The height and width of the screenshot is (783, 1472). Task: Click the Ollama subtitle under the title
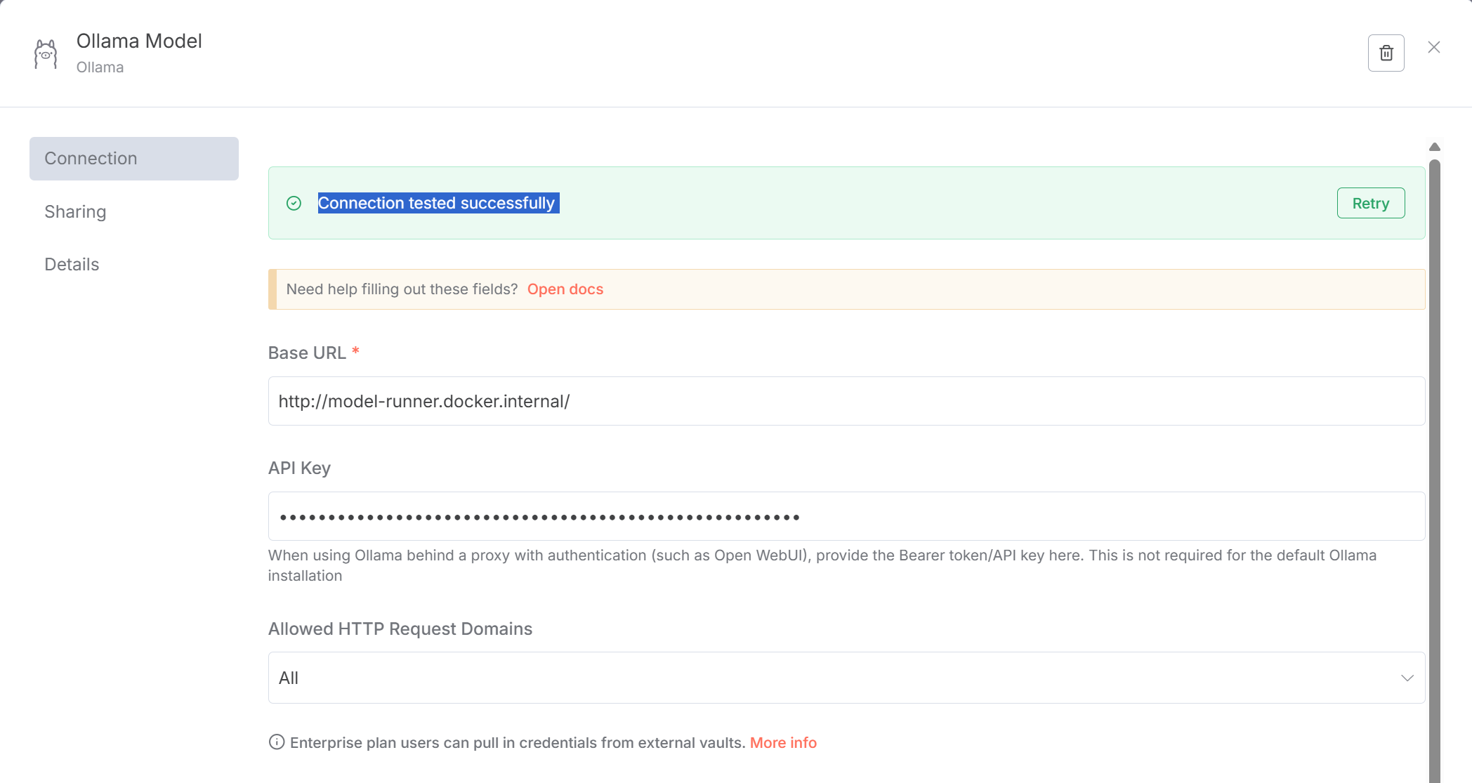[x=100, y=67]
